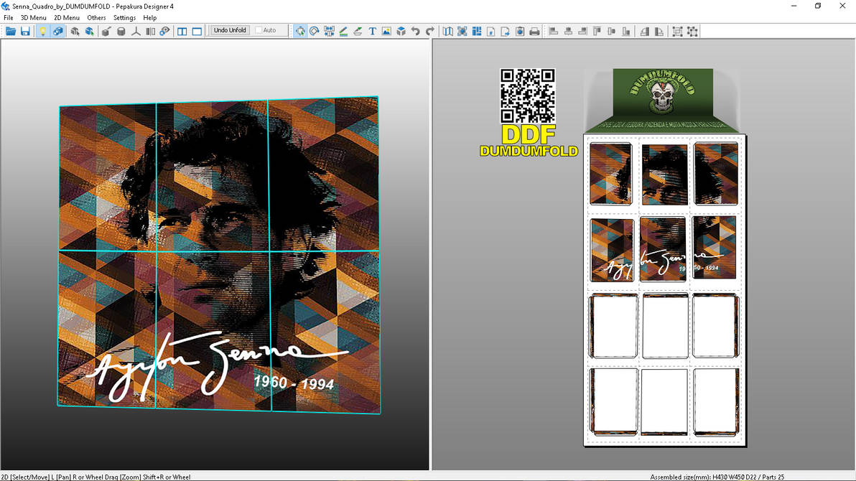Open the Others menu
This screenshot has height=481, width=856.
click(x=96, y=17)
